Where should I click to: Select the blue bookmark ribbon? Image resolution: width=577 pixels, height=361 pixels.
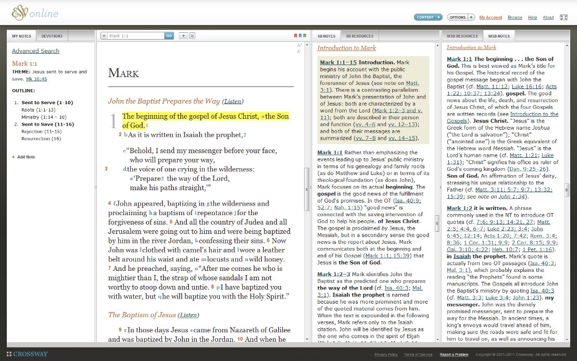coord(300,36)
